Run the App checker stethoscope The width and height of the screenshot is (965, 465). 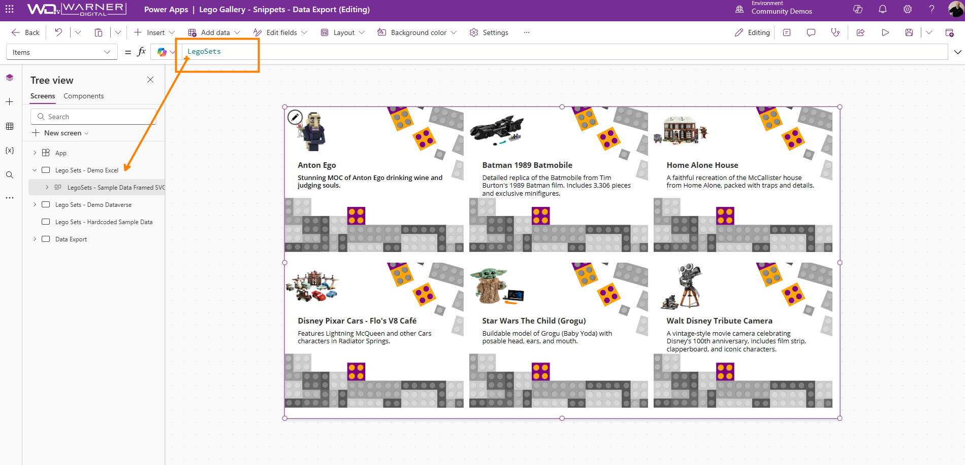(x=835, y=32)
